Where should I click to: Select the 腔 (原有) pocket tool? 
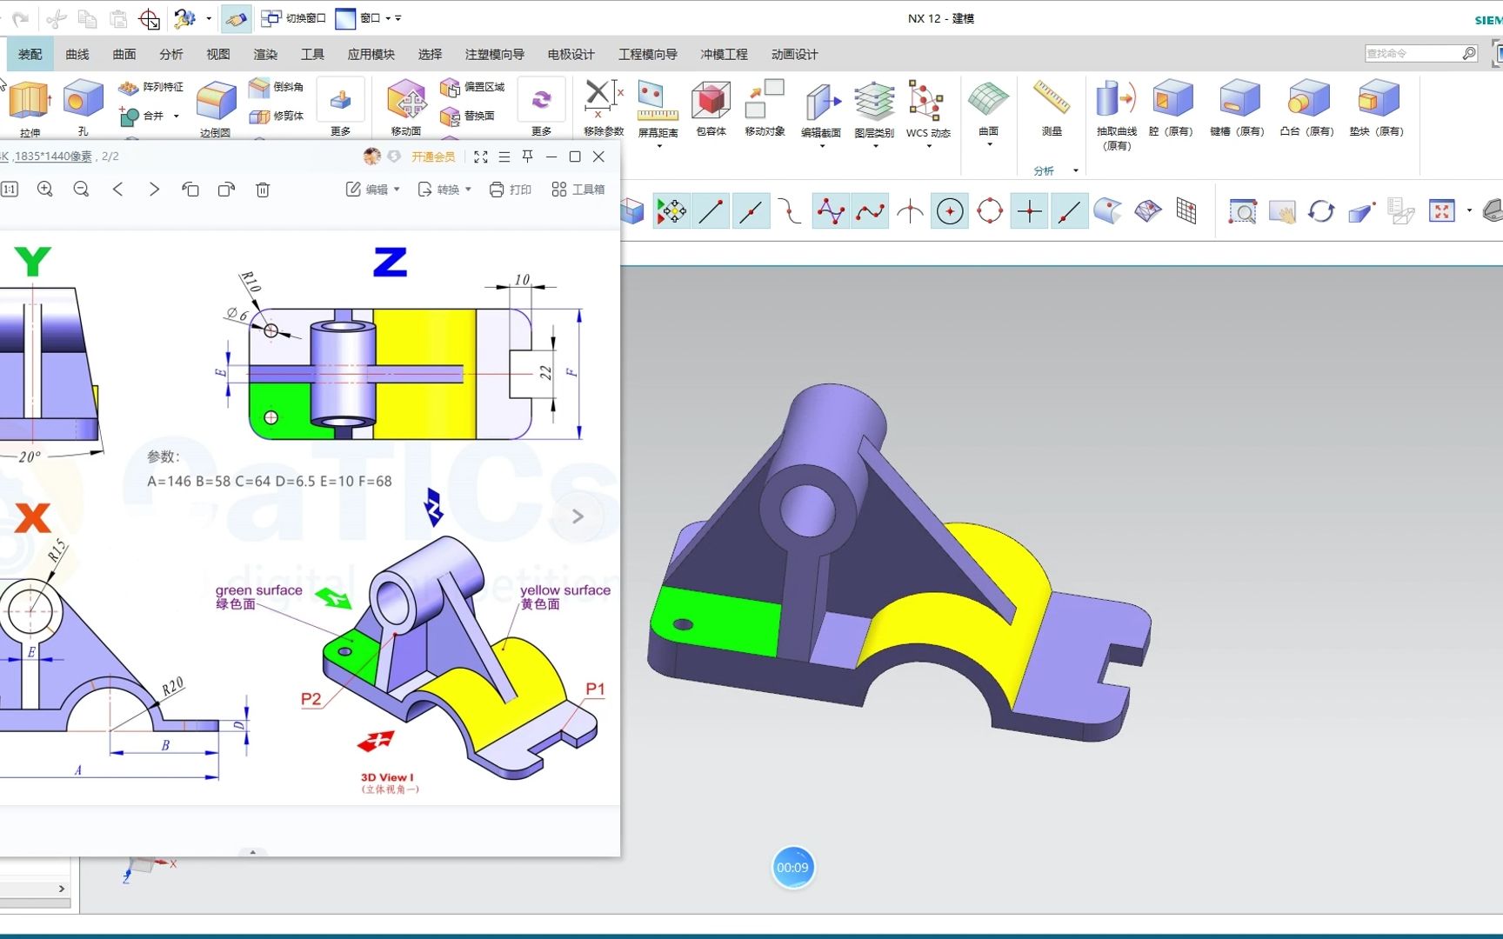point(1171,107)
